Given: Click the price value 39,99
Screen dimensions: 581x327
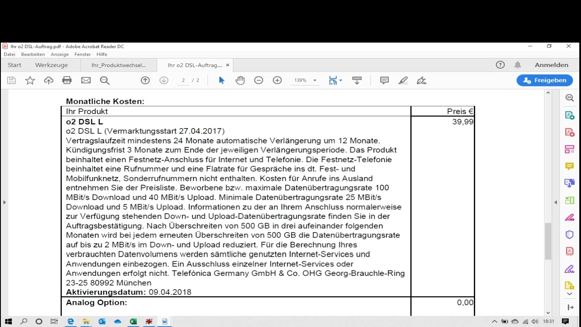Looking at the screenshot, I should pyautogui.click(x=463, y=122).
